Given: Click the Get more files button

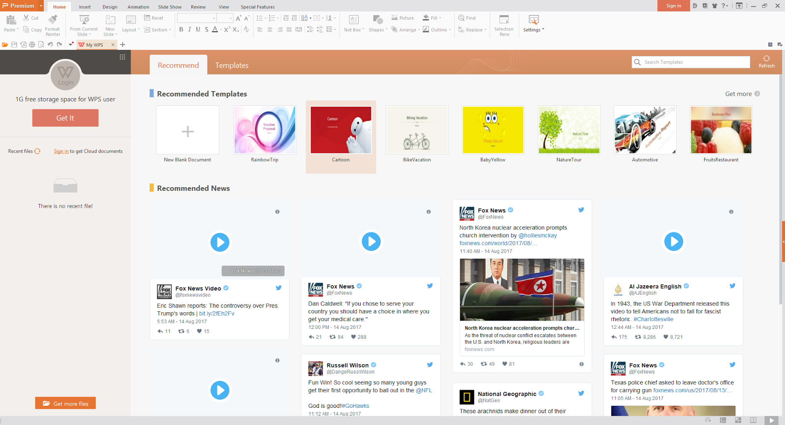Looking at the screenshot, I should coord(65,403).
